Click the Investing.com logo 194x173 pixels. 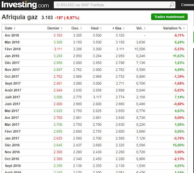click(25, 5)
